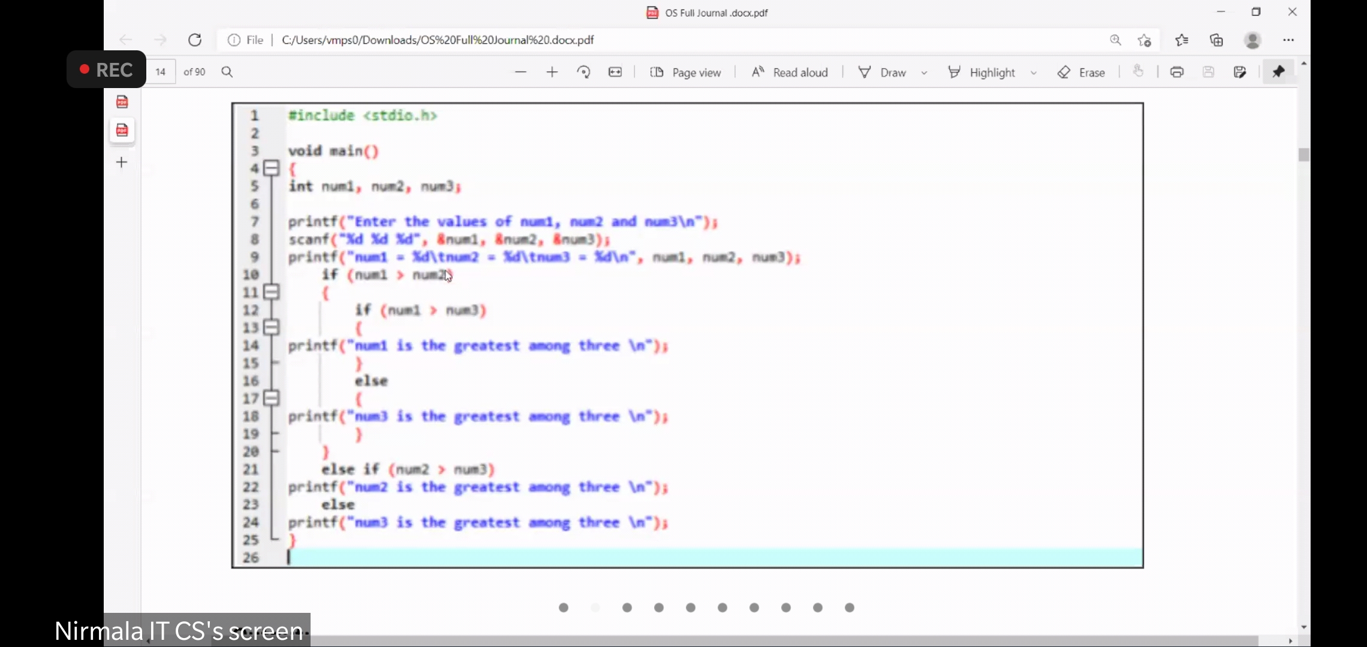Open the Settings and more menu
The height and width of the screenshot is (647, 1367).
1288,40
